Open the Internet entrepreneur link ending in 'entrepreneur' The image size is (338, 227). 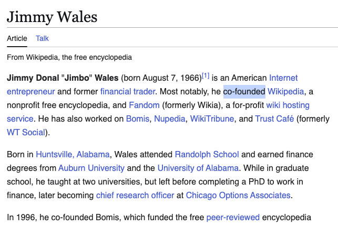pyautogui.click(x=31, y=92)
